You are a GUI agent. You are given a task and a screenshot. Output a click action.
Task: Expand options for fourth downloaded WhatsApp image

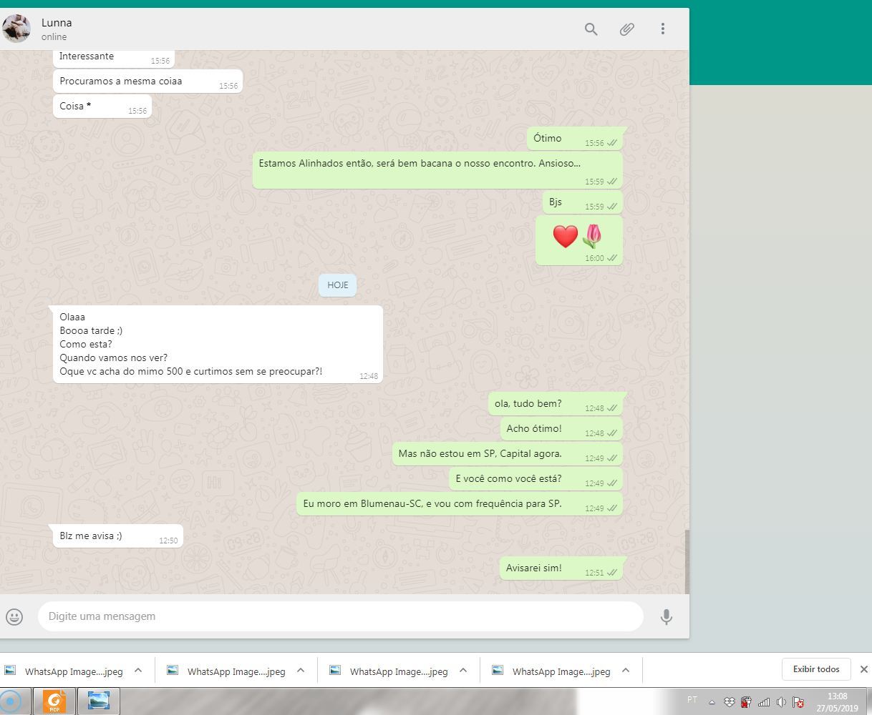pos(626,671)
